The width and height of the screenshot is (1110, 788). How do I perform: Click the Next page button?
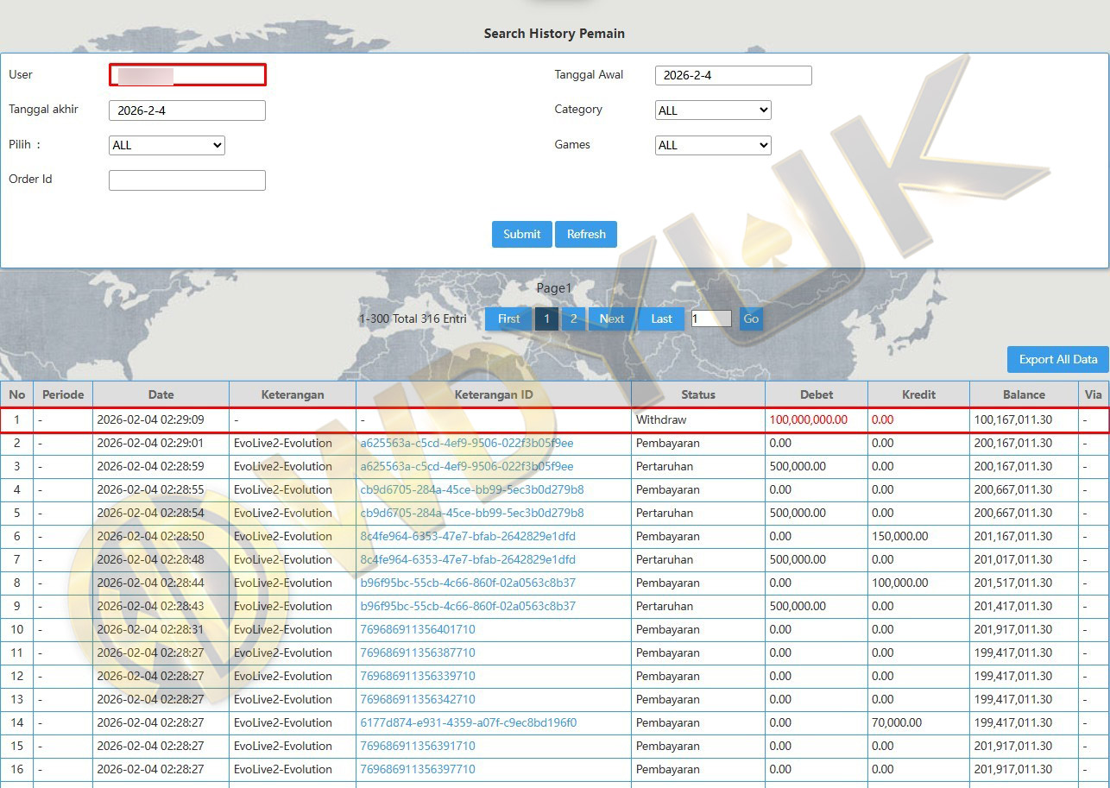pyautogui.click(x=611, y=318)
